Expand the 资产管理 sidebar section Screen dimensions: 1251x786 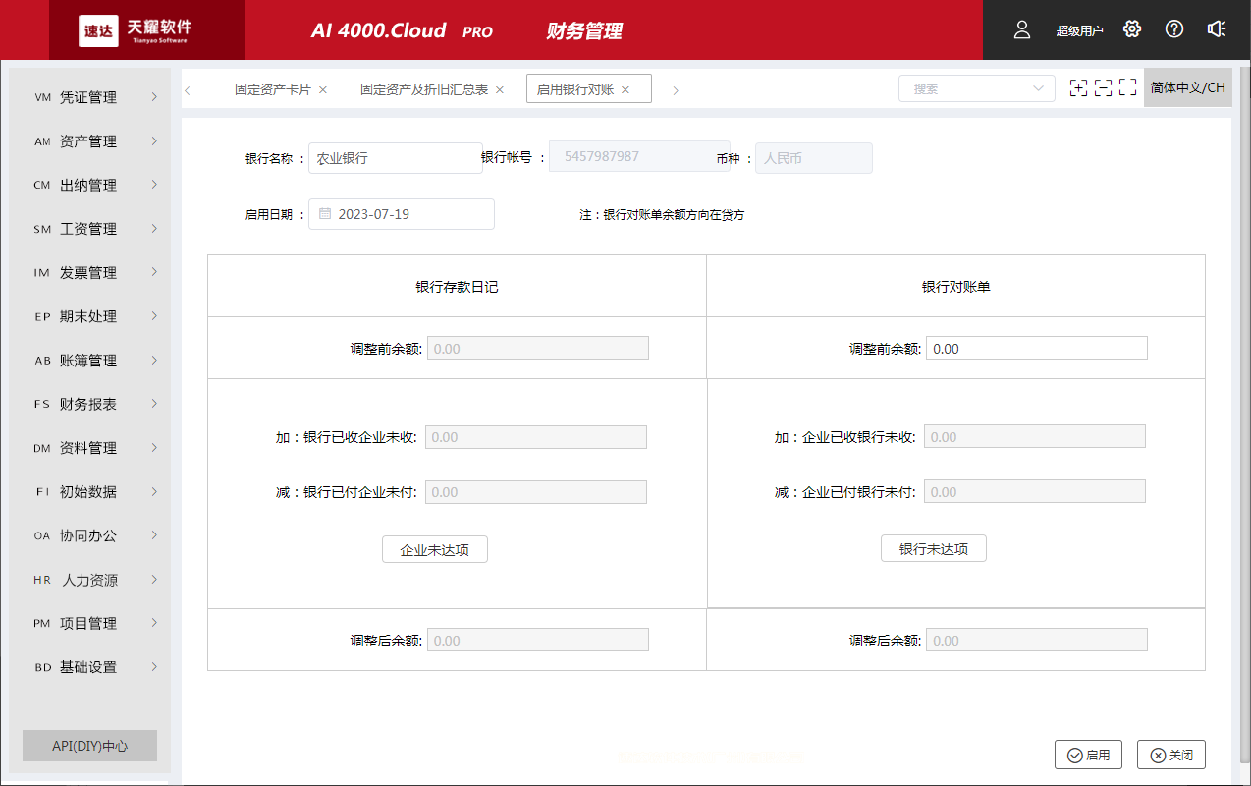[88, 140]
